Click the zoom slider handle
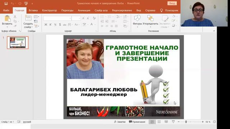The height and width of the screenshot is (129, 230). (x=186, y=122)
